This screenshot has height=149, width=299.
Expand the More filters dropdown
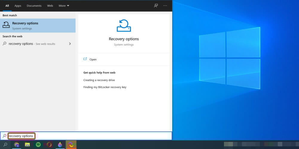coord(64,6)
